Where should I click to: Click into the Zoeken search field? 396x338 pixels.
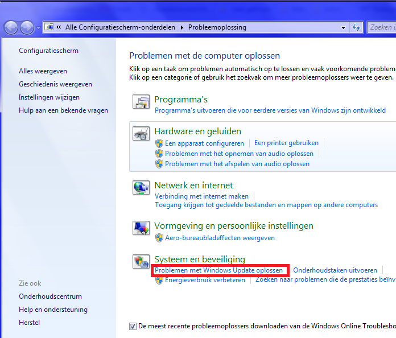coord(381,27)
